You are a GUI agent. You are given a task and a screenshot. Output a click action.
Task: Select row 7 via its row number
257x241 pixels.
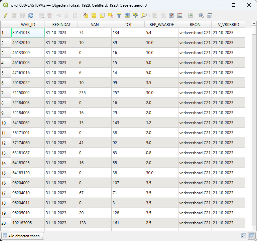click(6, 93)
